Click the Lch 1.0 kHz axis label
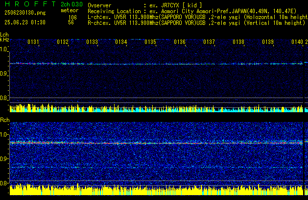 pos(4,49)
